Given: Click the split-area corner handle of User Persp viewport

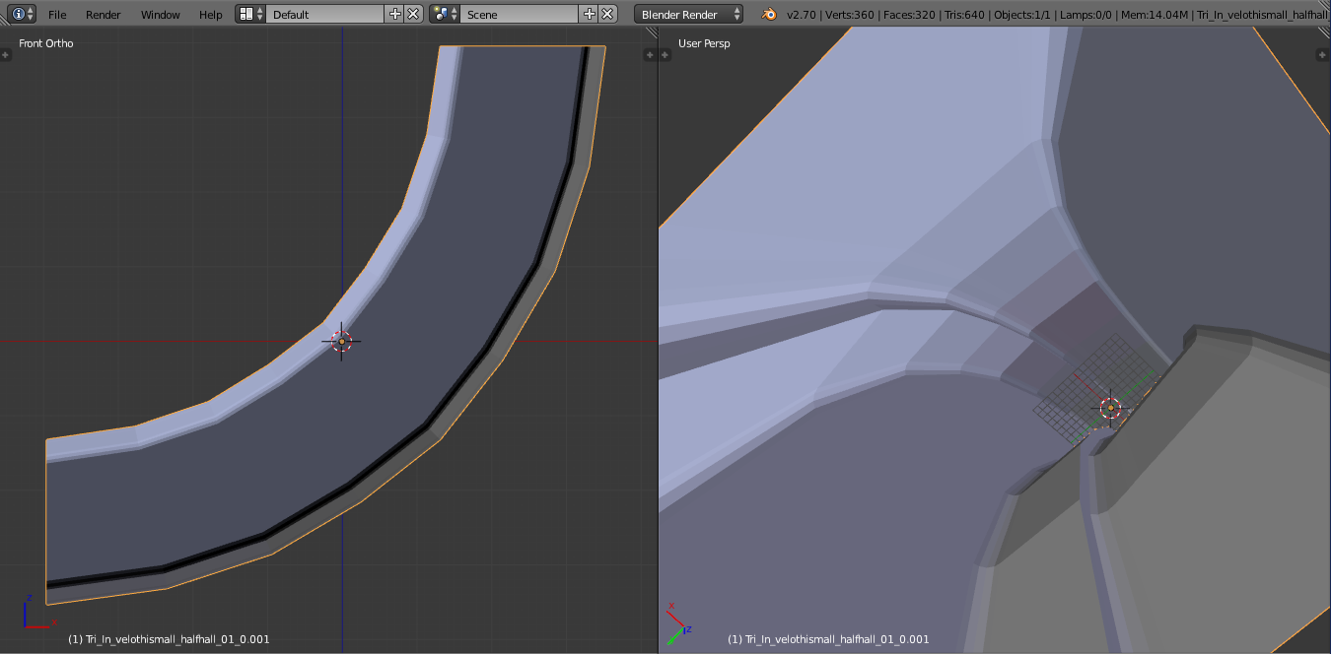Looking at the screenshot, I should 1323,33.
